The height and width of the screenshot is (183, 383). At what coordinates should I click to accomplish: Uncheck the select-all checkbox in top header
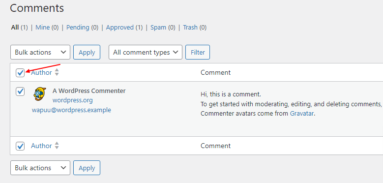pyautogui.click(x=20, y=73)
